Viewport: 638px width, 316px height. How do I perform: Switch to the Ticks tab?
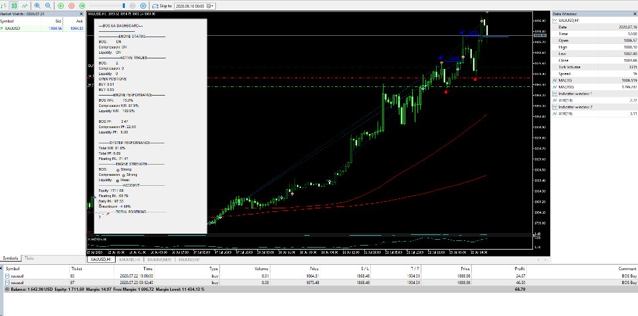[x=29, y=258]
